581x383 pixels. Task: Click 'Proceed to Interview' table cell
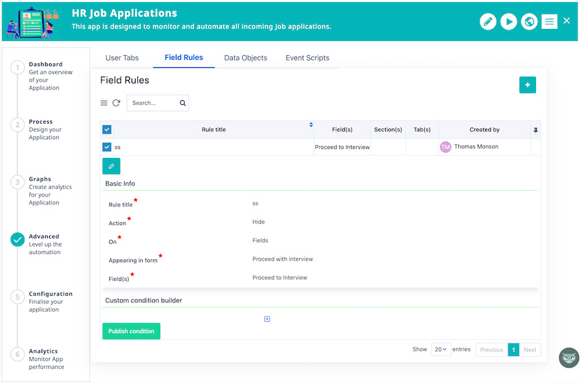pyautogui.click(x=342, y=147)
